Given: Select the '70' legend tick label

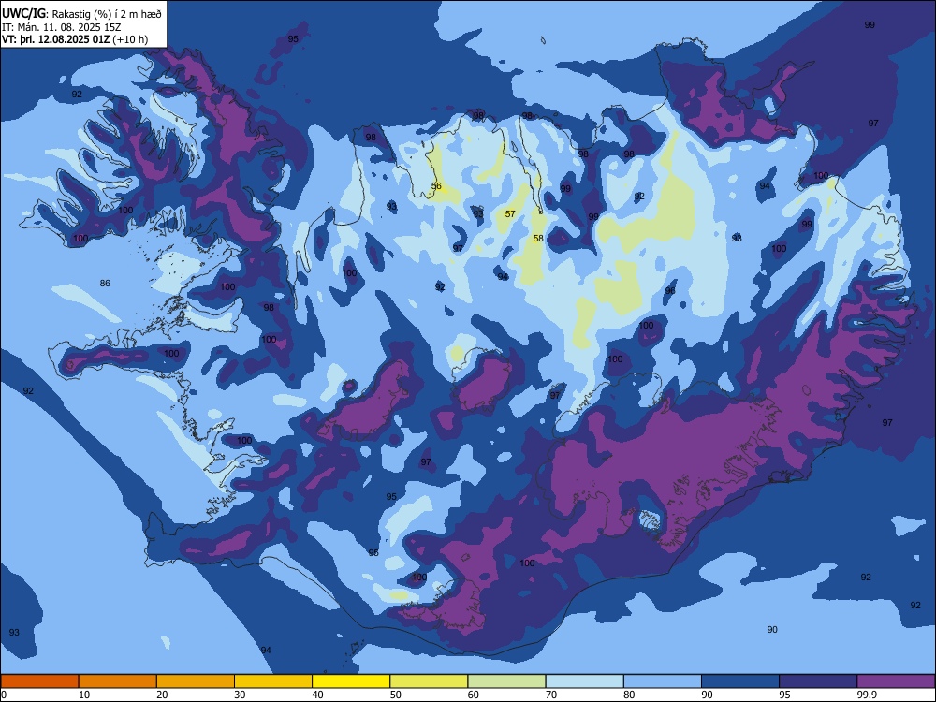Looking at the screenshot, I should tap(551, 695).
